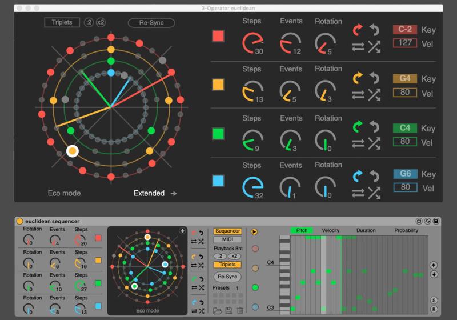Image resolution: width=457 pixels, height=320 pixels.
Task: Save preset with floppy disk icon
Action: click(229, 310)
